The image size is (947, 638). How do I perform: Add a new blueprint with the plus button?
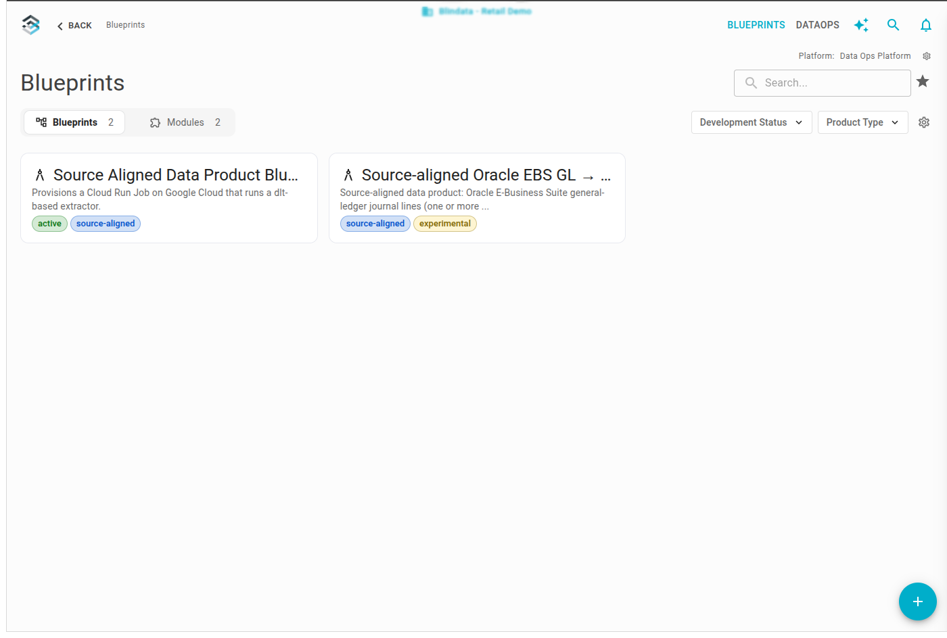(918, 602)
